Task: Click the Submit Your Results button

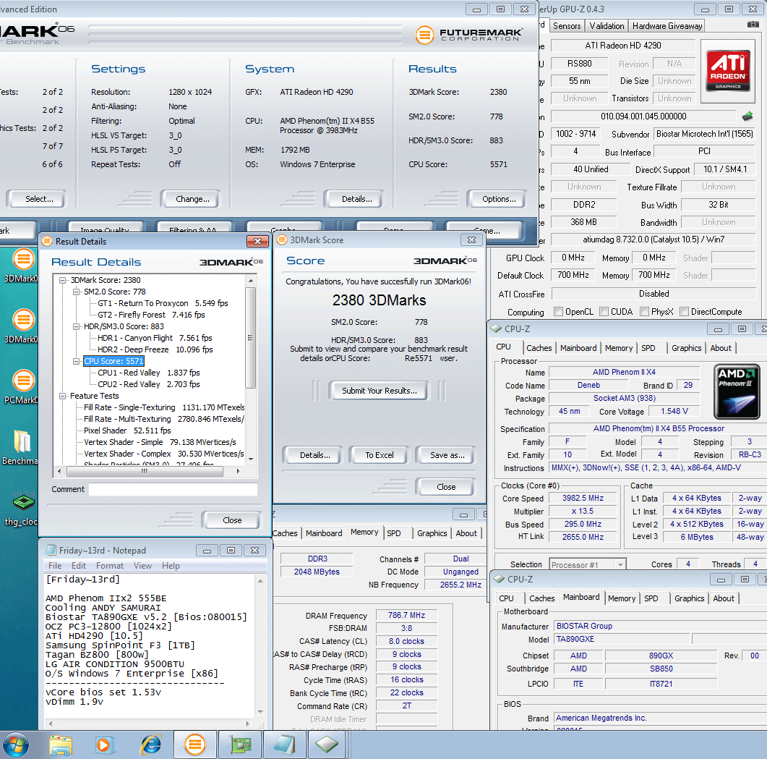Action: click(379, 391)
